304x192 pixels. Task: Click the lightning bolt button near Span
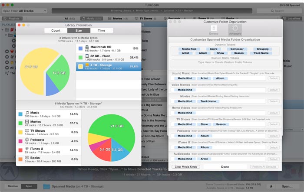click(271, 186)
